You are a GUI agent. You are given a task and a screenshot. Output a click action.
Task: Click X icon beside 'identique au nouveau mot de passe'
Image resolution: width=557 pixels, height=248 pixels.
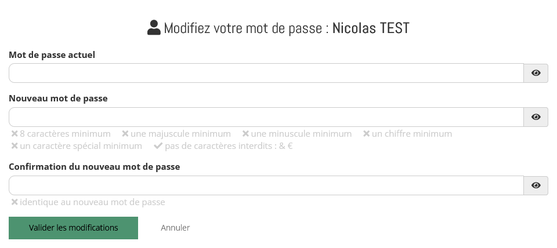point(15,202)
